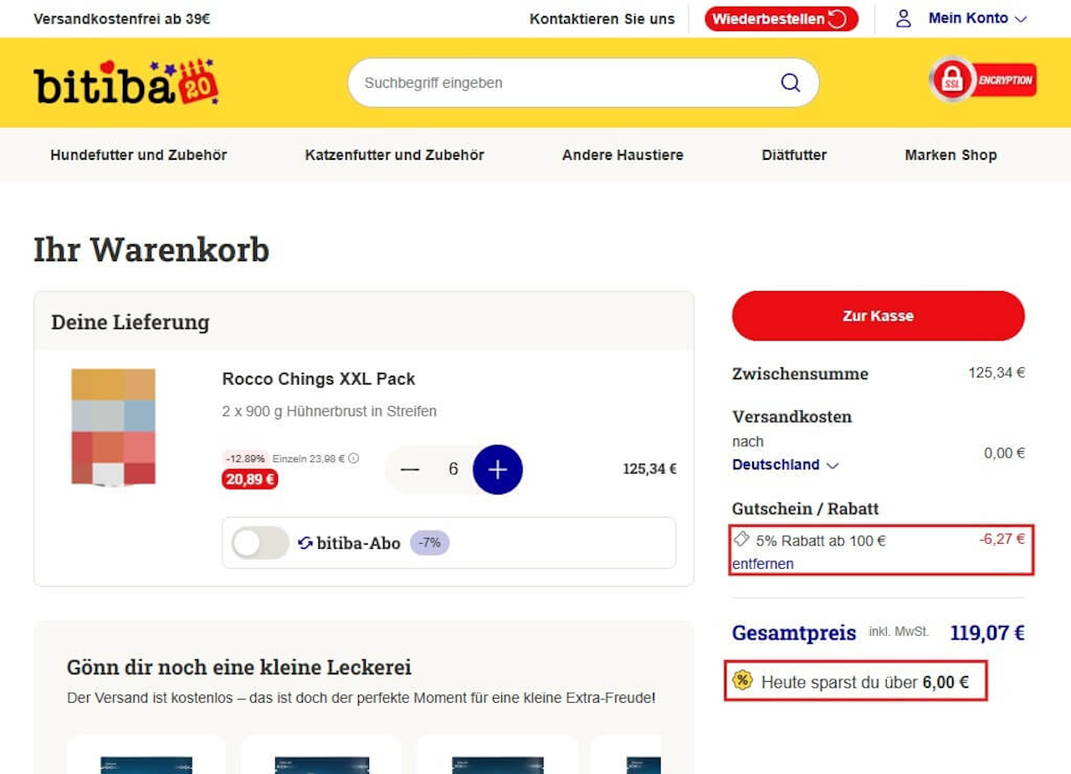Click the red 20,89 € price tag

249,479
